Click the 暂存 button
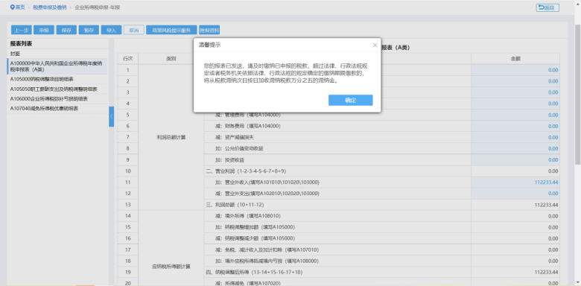The image size is (581, 286). (x=89, y=31)
